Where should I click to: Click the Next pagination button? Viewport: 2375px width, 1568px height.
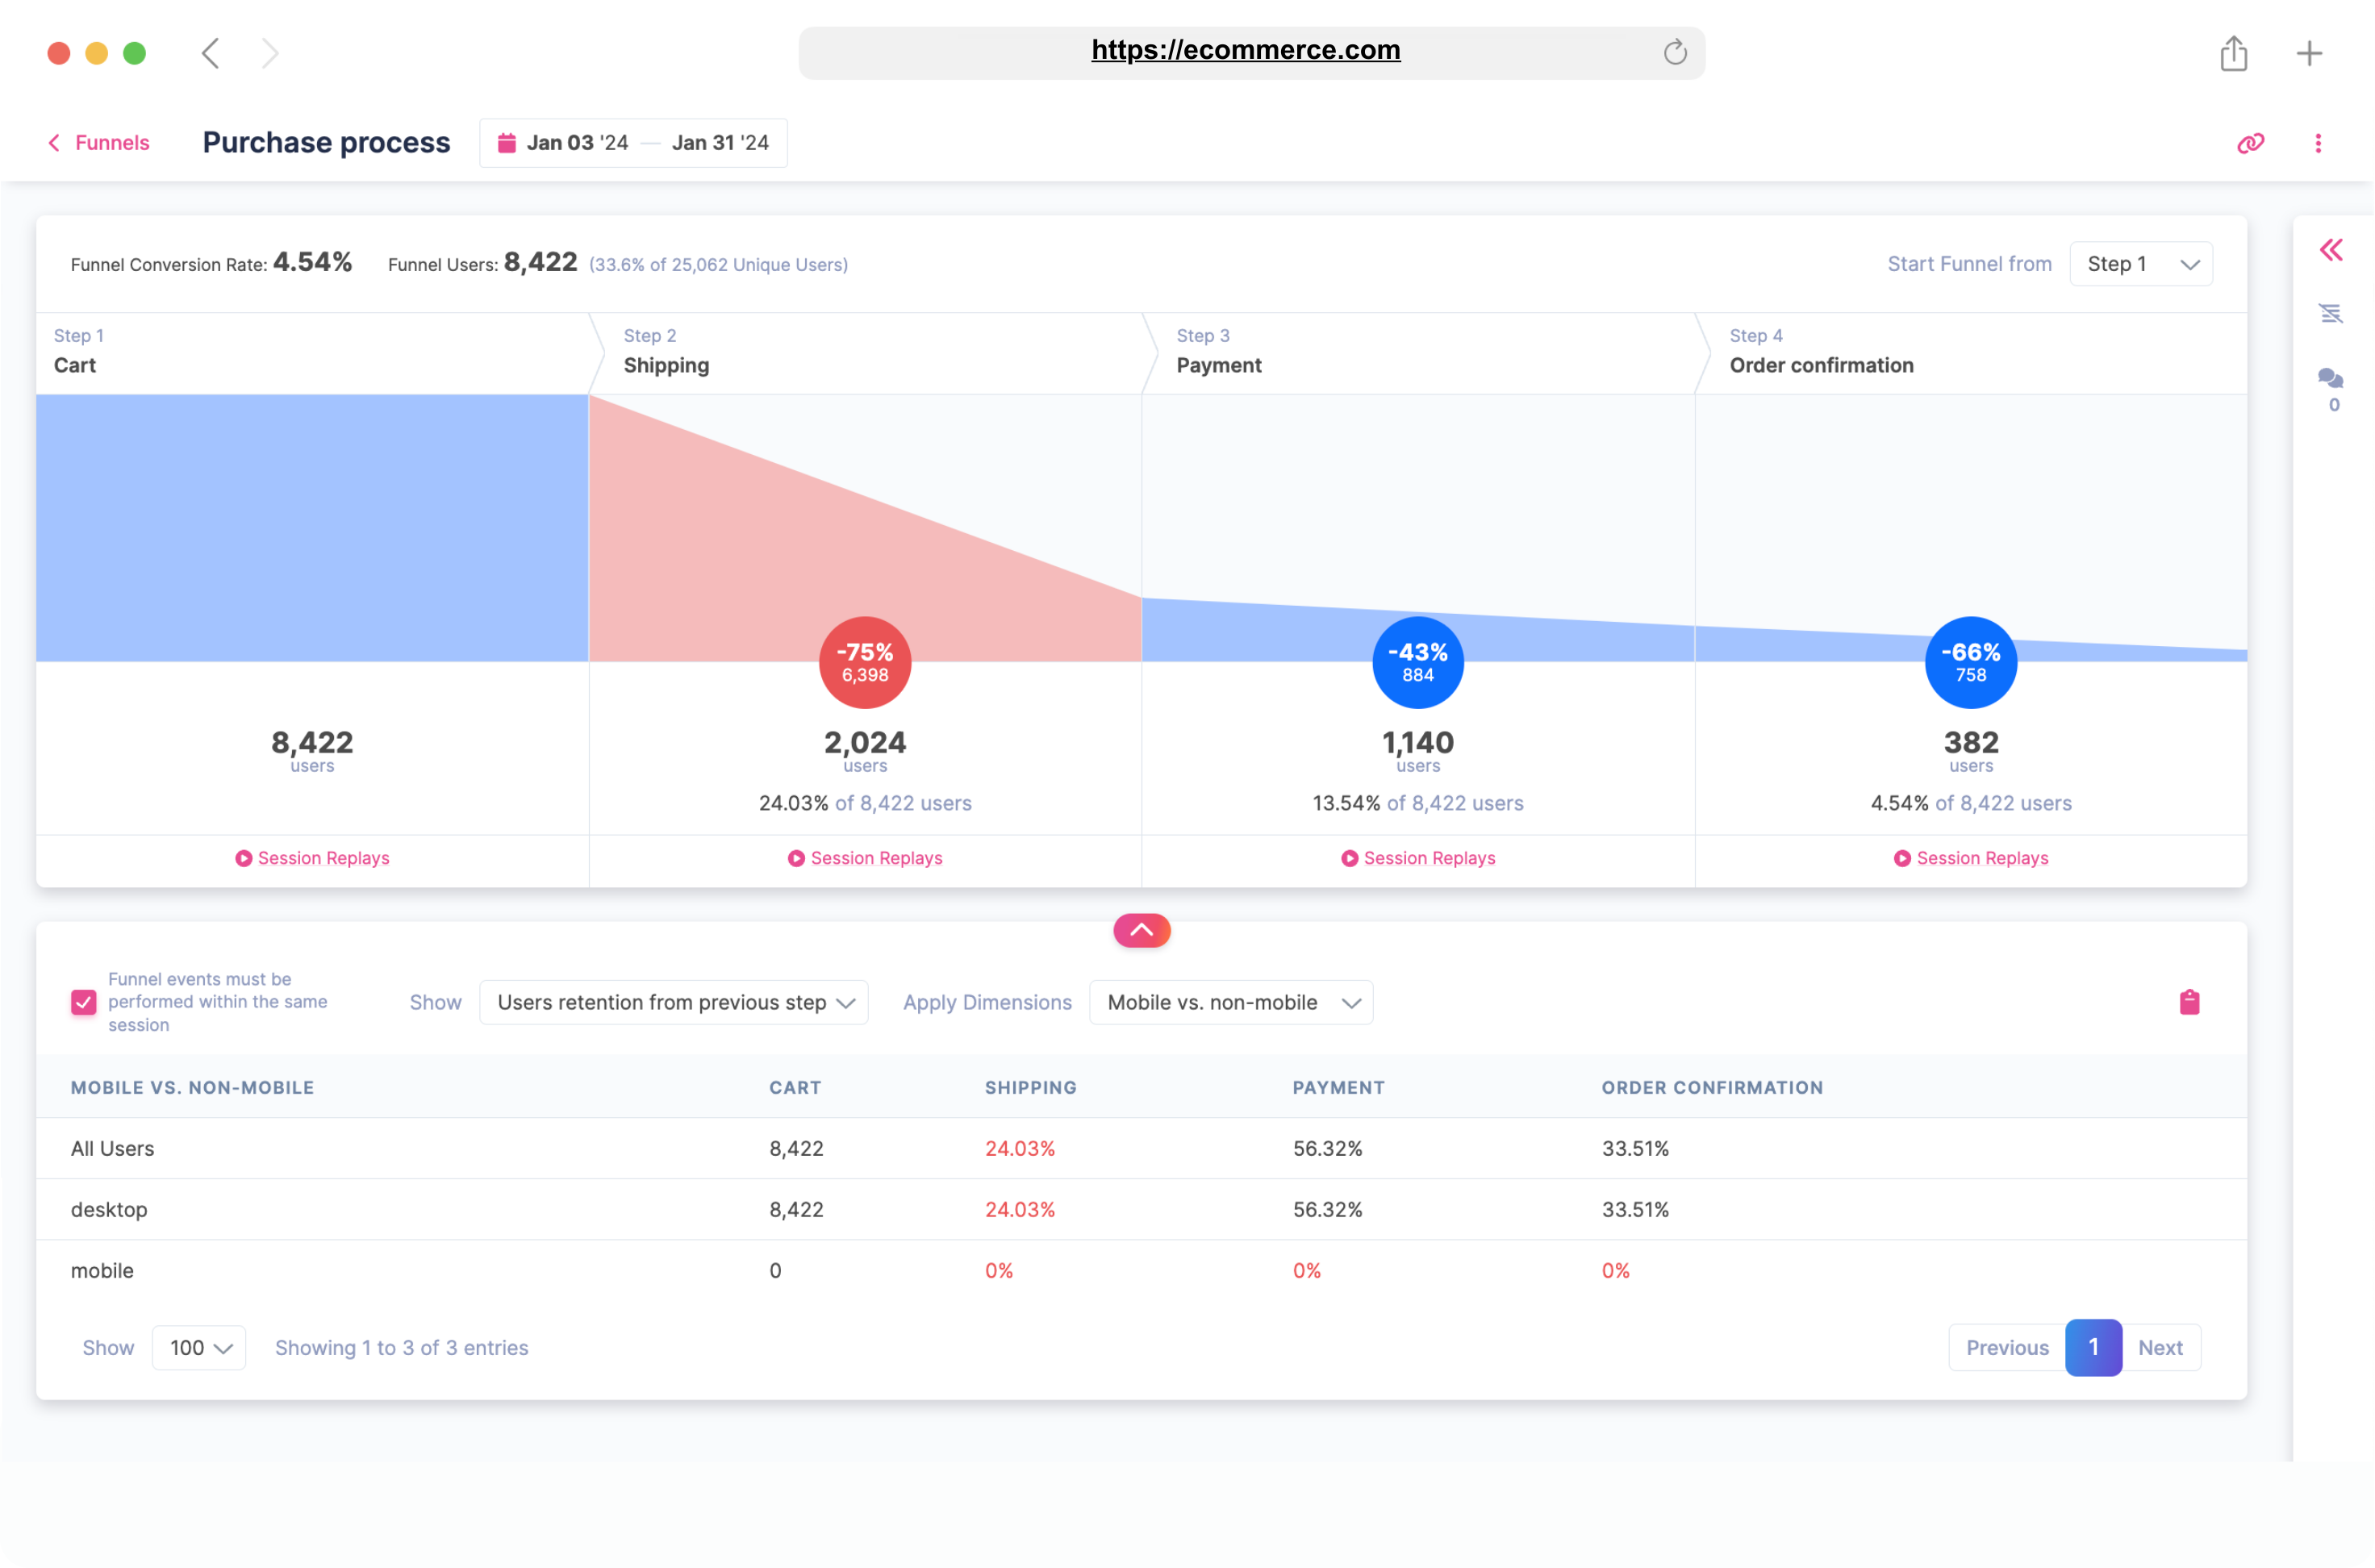coord(2159,1347)
